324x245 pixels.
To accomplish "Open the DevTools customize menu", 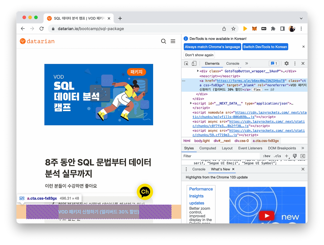I will click(295, 64).
